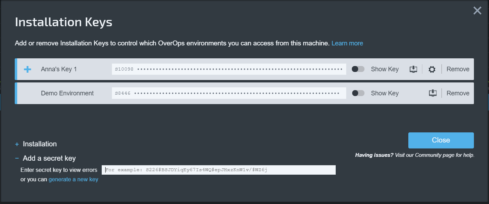The image size is (489, 204).
Task: Click the blue Close button
Action: coord(441,140)
